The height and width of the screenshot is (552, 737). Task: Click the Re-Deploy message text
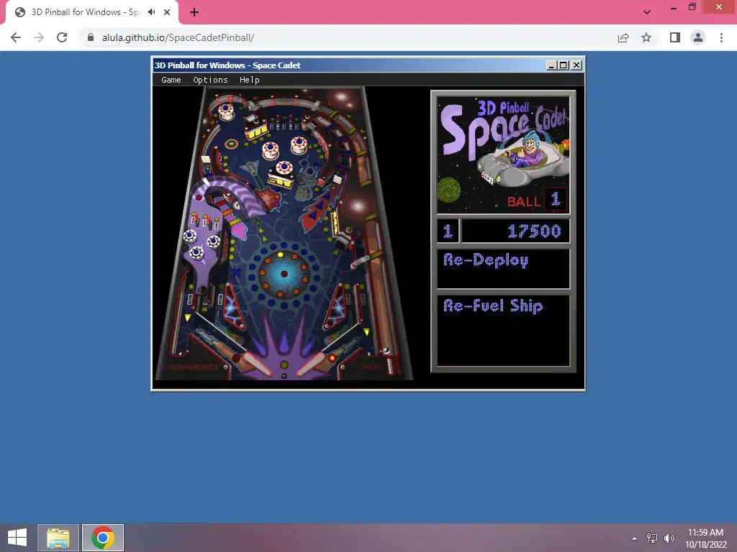pyautogui.click(x=486, y=260)
